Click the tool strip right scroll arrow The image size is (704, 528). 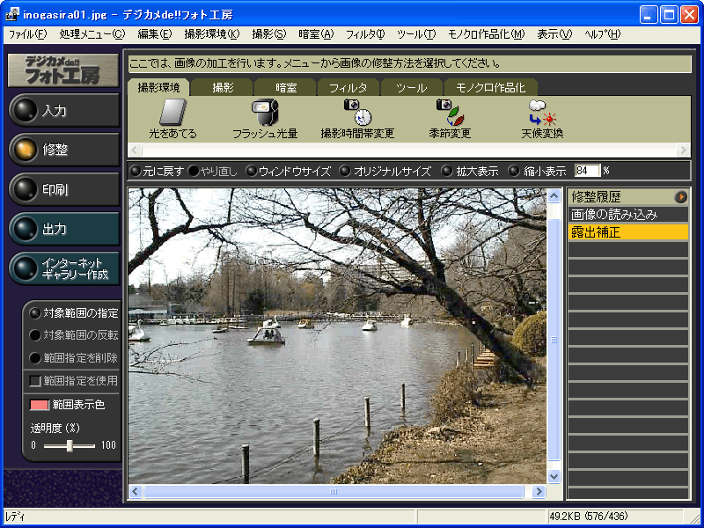click(x=684, y=150)
